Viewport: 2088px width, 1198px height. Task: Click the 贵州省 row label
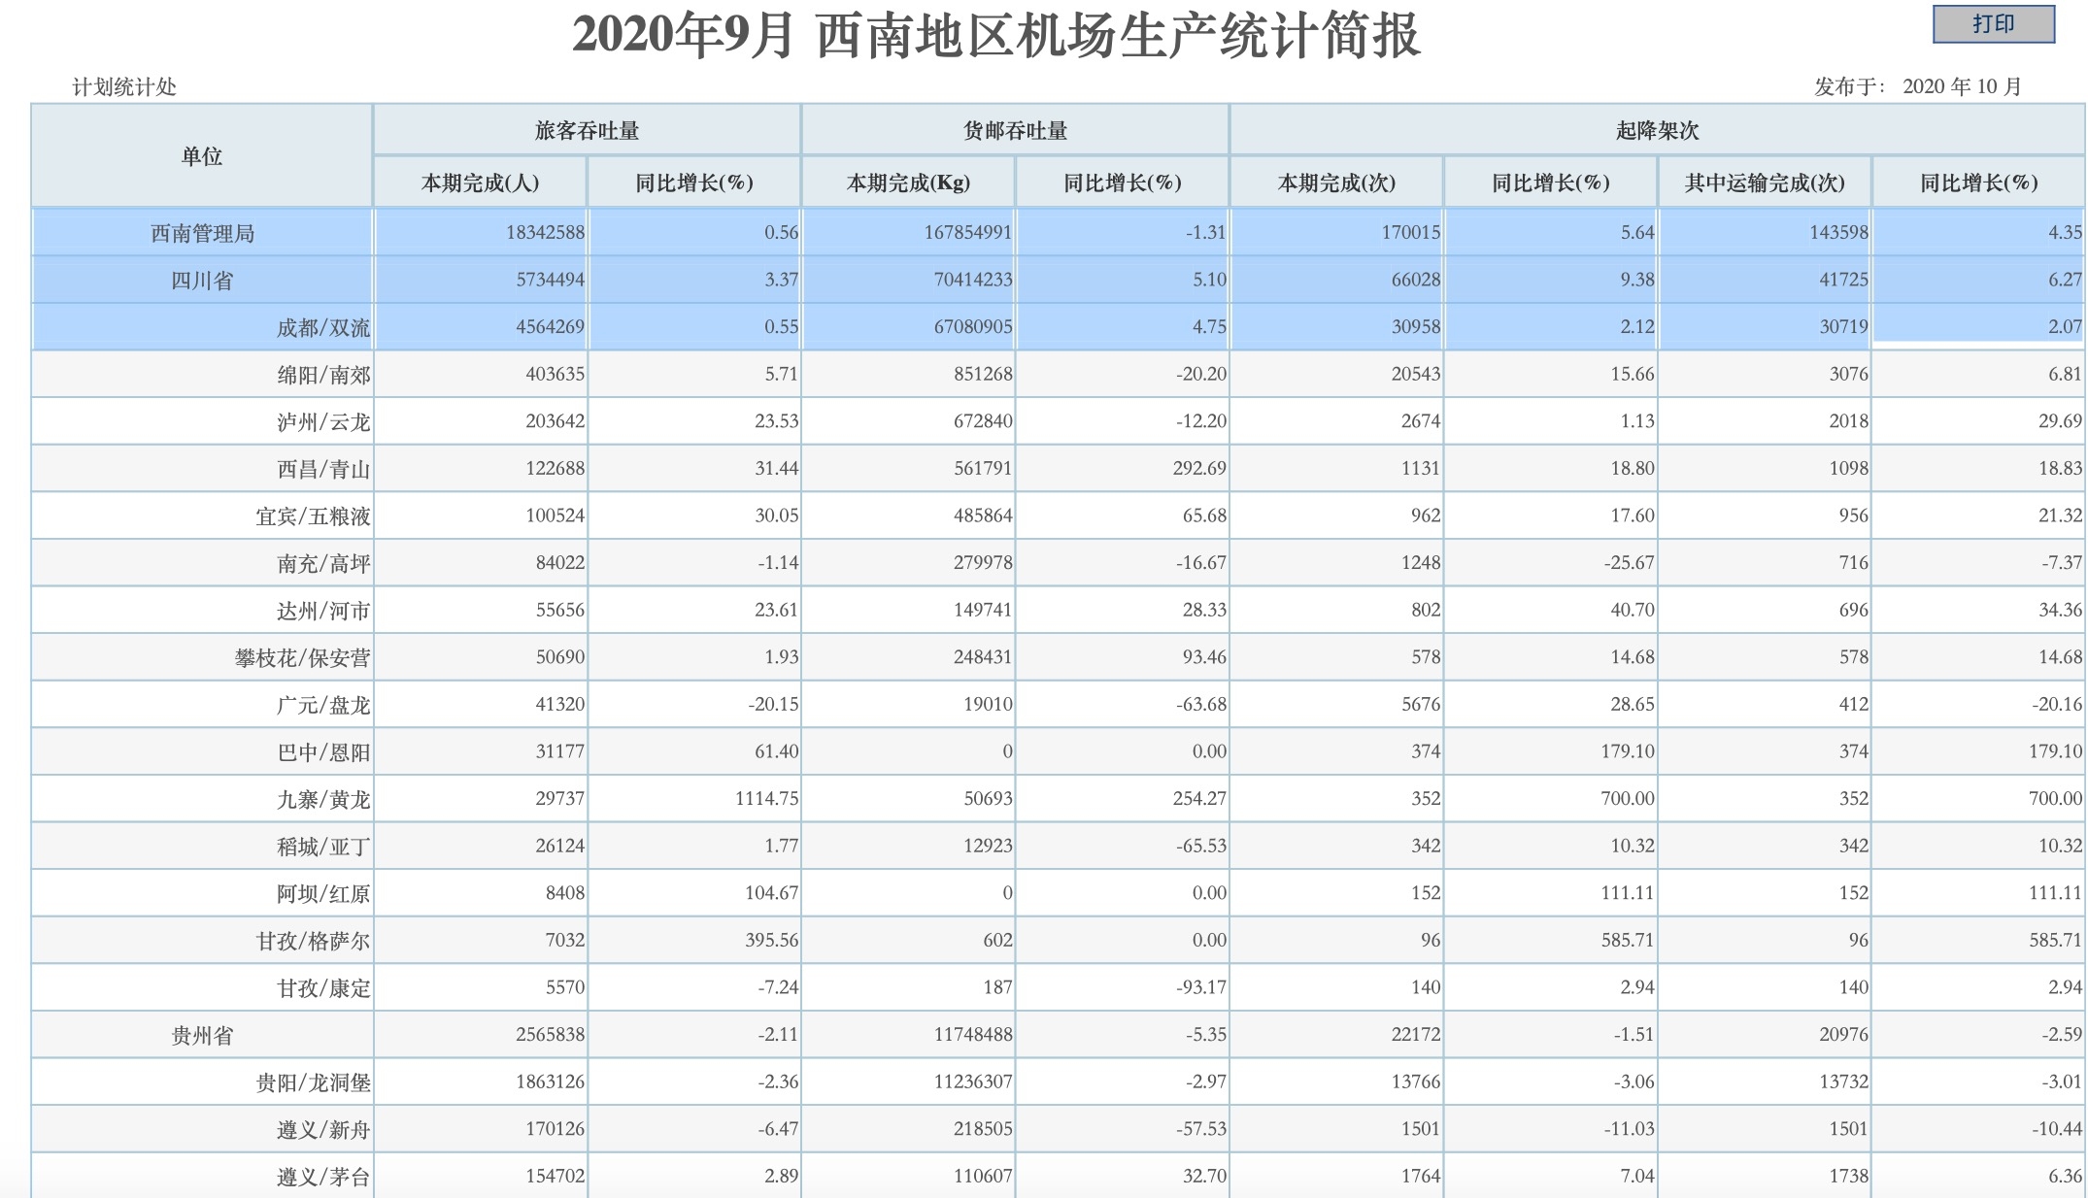202,1036
